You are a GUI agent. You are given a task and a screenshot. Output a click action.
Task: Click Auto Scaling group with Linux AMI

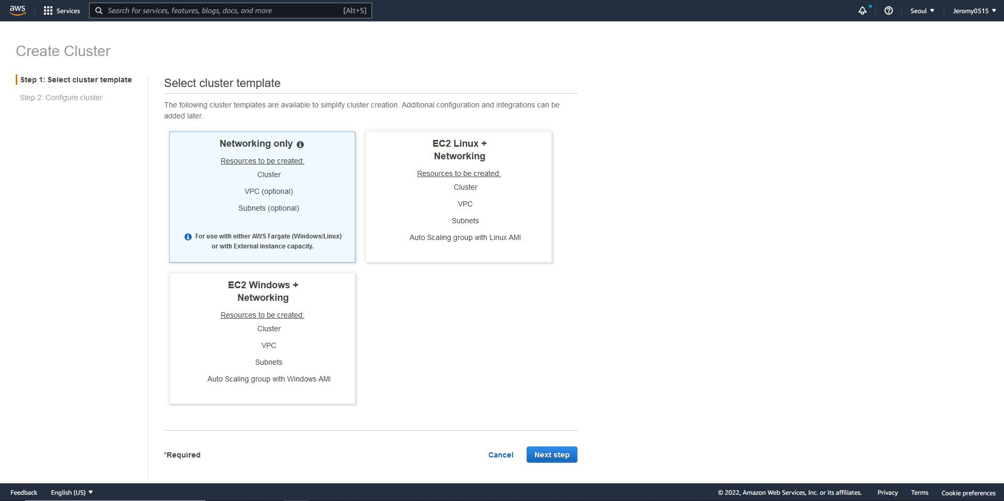click(x=465, y=237)
